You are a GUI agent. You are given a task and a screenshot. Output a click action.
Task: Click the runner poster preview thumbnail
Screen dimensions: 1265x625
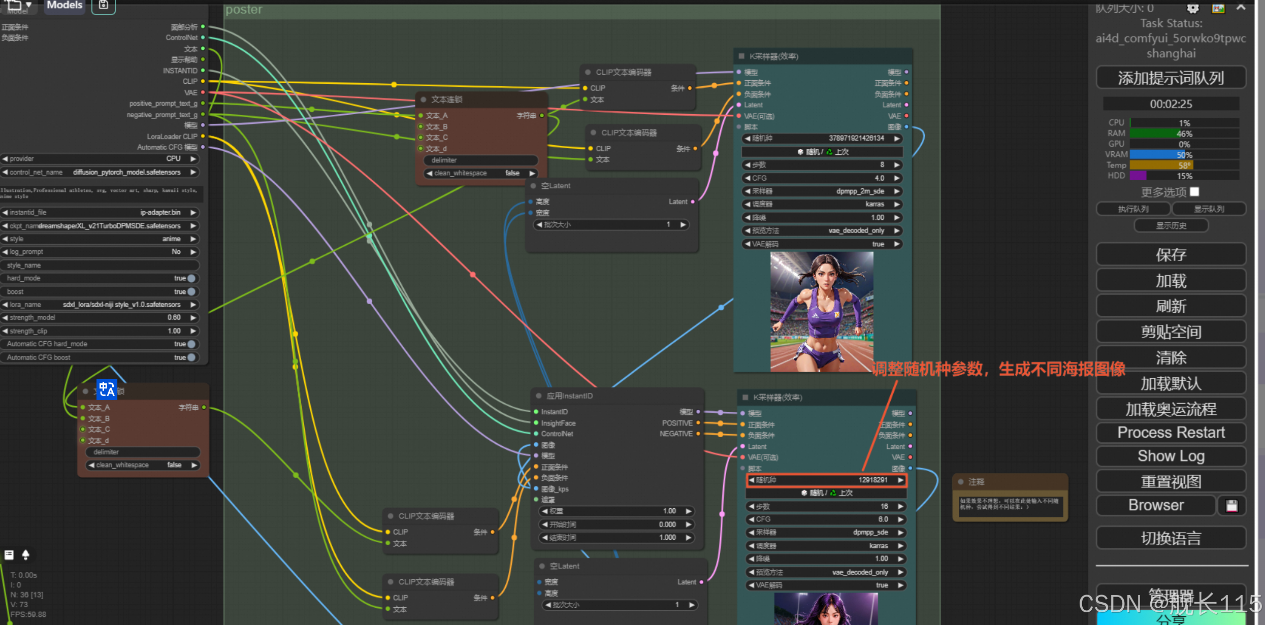coord(821,312)
